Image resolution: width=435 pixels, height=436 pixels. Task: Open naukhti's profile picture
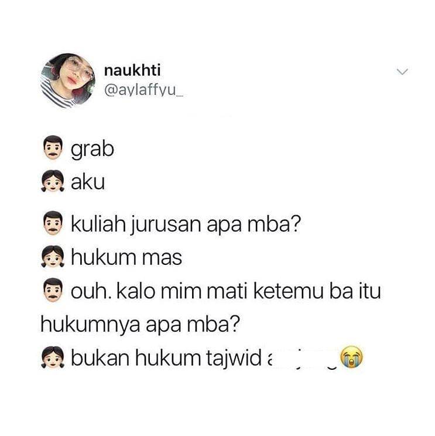pos(68,81)
